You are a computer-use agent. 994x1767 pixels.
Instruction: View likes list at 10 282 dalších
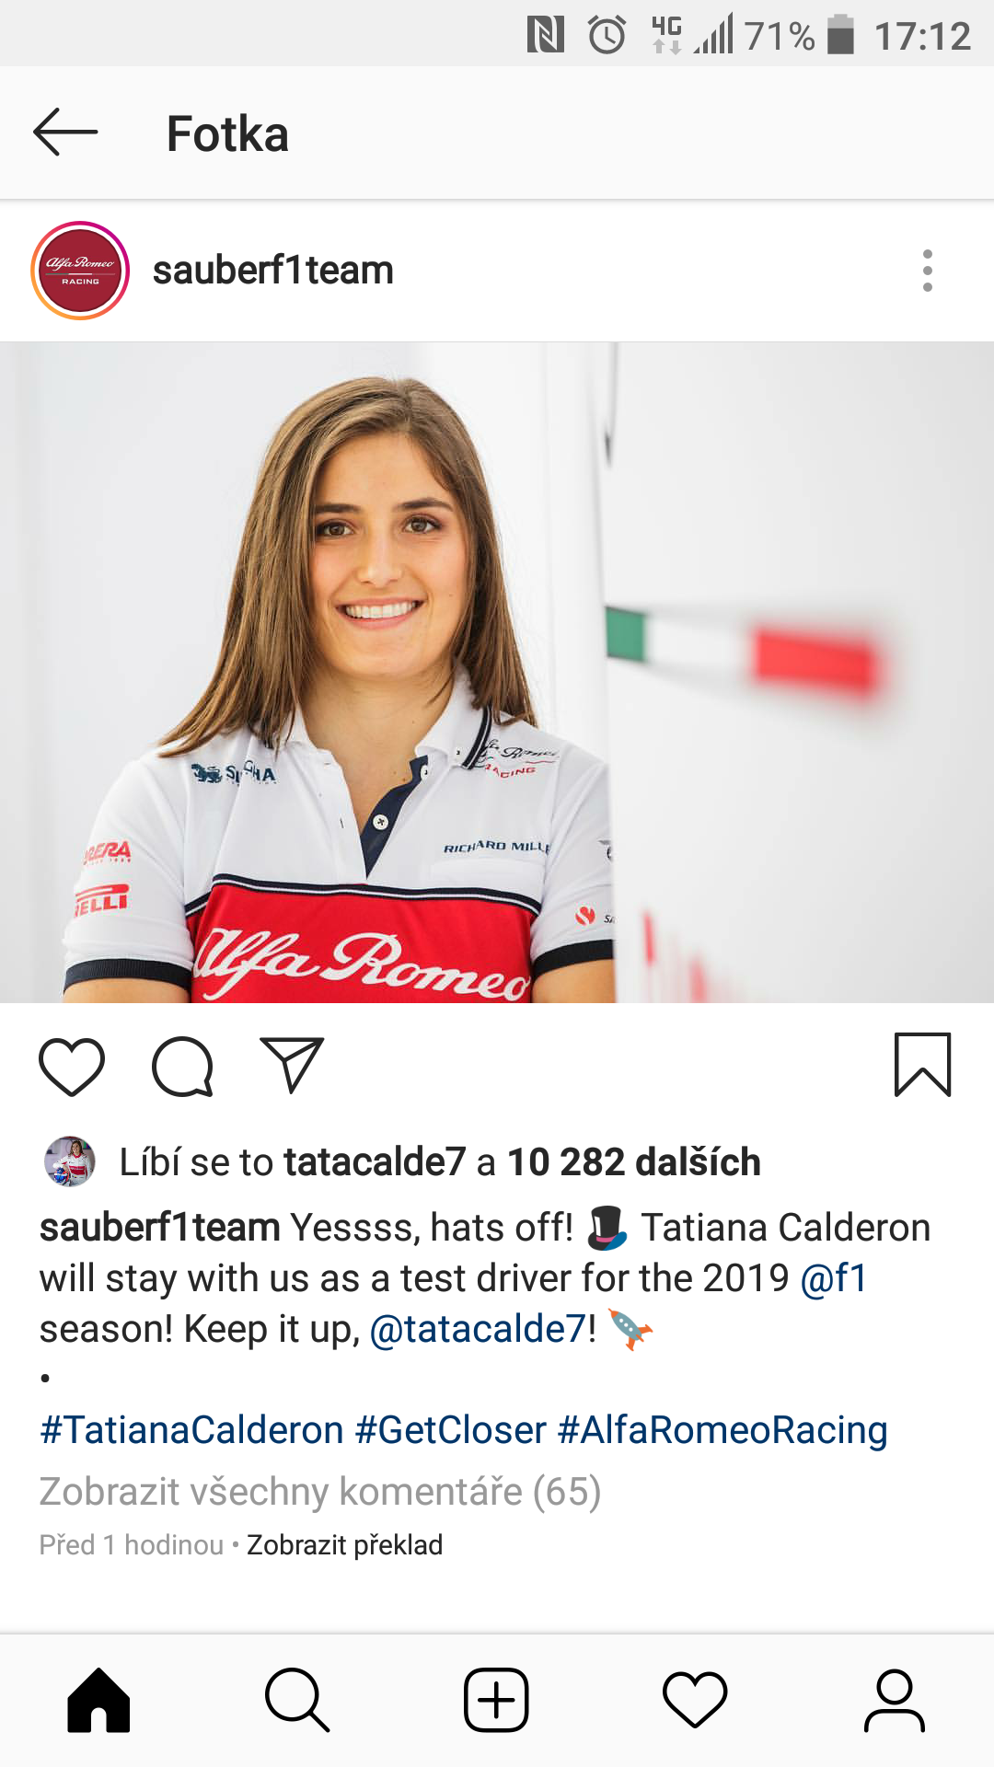coord(634,1161)
